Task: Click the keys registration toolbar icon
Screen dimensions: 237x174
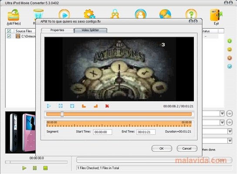Action: 115,14
